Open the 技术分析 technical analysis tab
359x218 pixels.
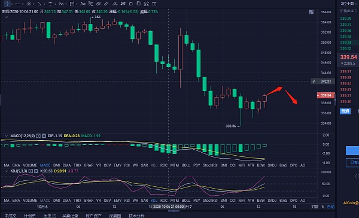click(136, 216)
